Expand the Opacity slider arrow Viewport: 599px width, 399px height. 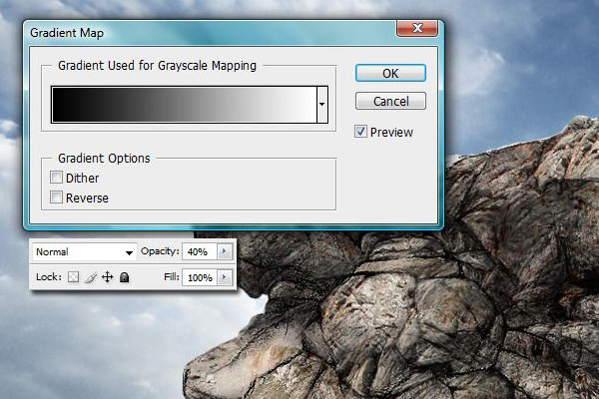tap(225, 251)
